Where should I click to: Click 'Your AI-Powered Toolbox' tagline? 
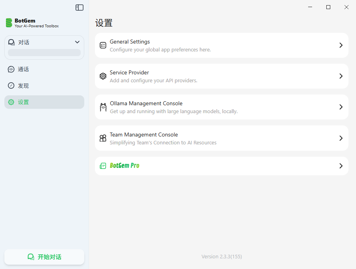(x=36, y=26)
